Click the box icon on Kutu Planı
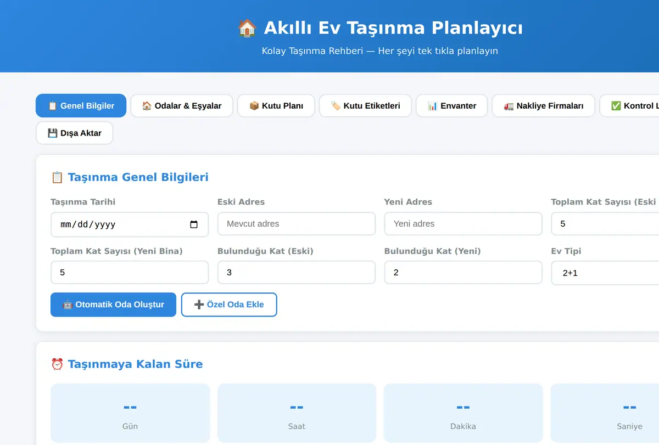This screenshot has width=659, height=445. pyautogui.click(x=254, y=106)
